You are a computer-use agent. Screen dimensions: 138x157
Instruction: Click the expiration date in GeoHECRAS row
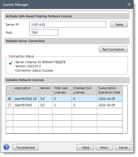tap(110, 105)
